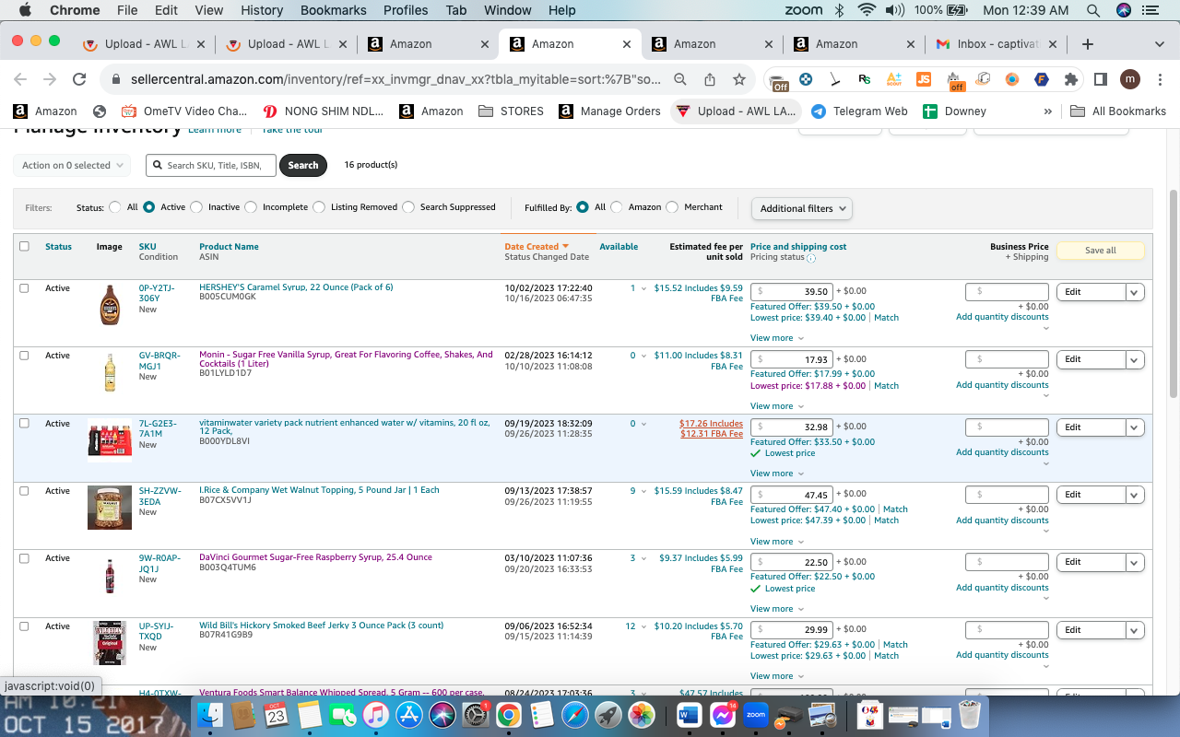1180x737 pixels.
Task: Open the Notes app in the Dock
Action: point(309,715)
